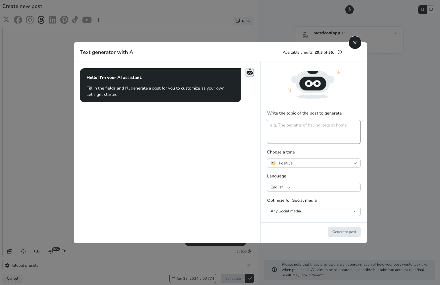The height and width of the screenshot is (285, 440).
Task: Open the Choose a tone dropdown
Action: click(x=313, y=163)
